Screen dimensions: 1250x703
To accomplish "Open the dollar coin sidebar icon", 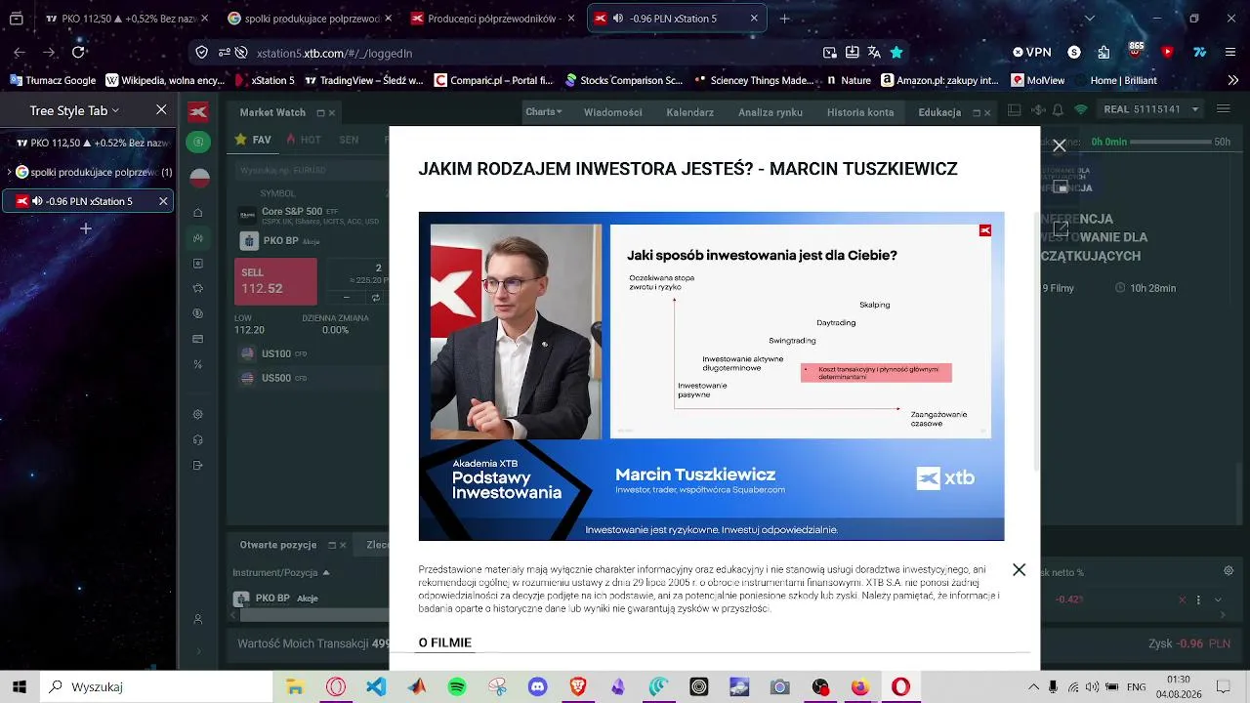I will (x=198, y=314).
